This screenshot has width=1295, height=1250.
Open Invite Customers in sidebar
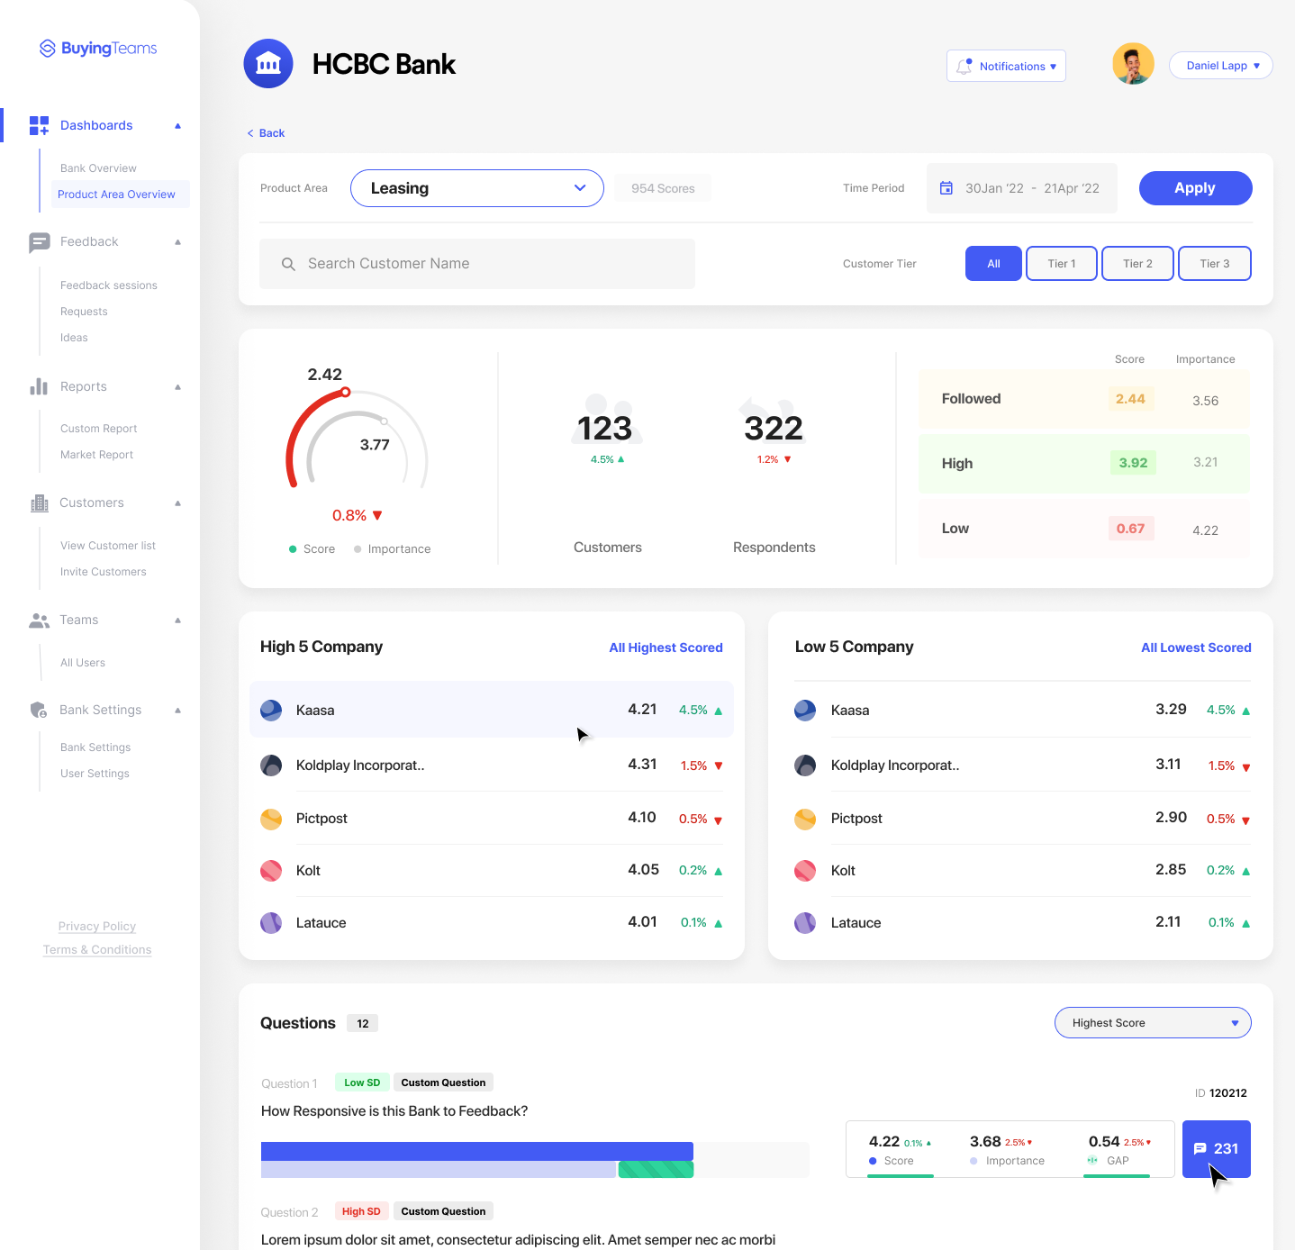(x=104, y=572)
